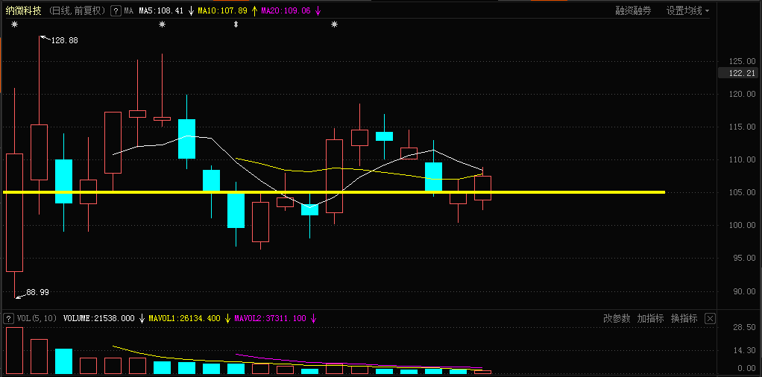The height and width of the screenshot is (377, 762).
Task: Click the magenta MA20:109.06 label
Action: click(286, 11)
